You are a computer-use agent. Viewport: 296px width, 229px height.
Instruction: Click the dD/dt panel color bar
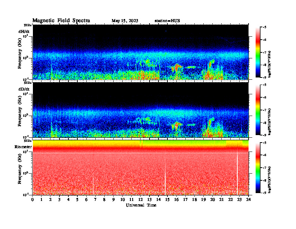(x=258, y=110)
